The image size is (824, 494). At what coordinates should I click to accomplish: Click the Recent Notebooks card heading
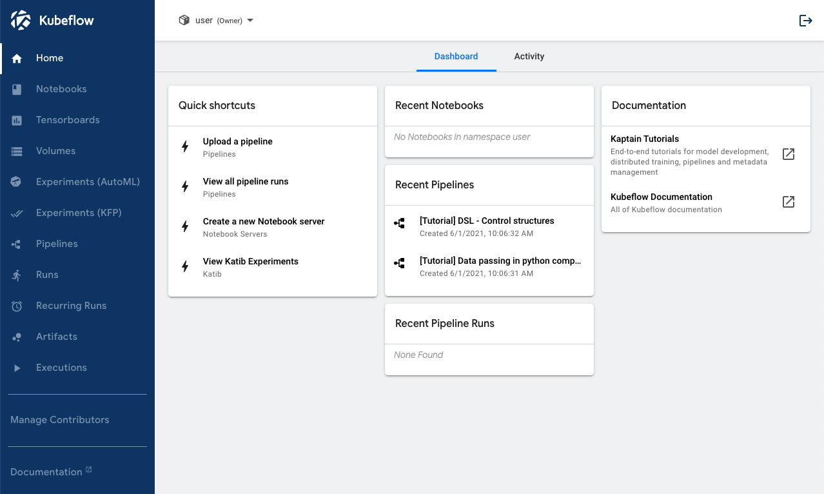439,105
